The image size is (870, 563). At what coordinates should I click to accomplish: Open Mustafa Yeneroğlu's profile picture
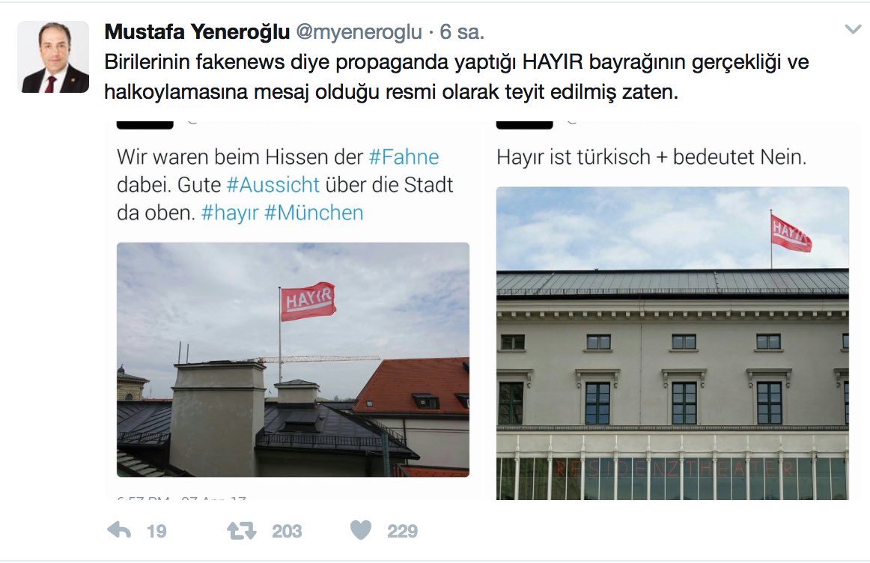point(53,57)
